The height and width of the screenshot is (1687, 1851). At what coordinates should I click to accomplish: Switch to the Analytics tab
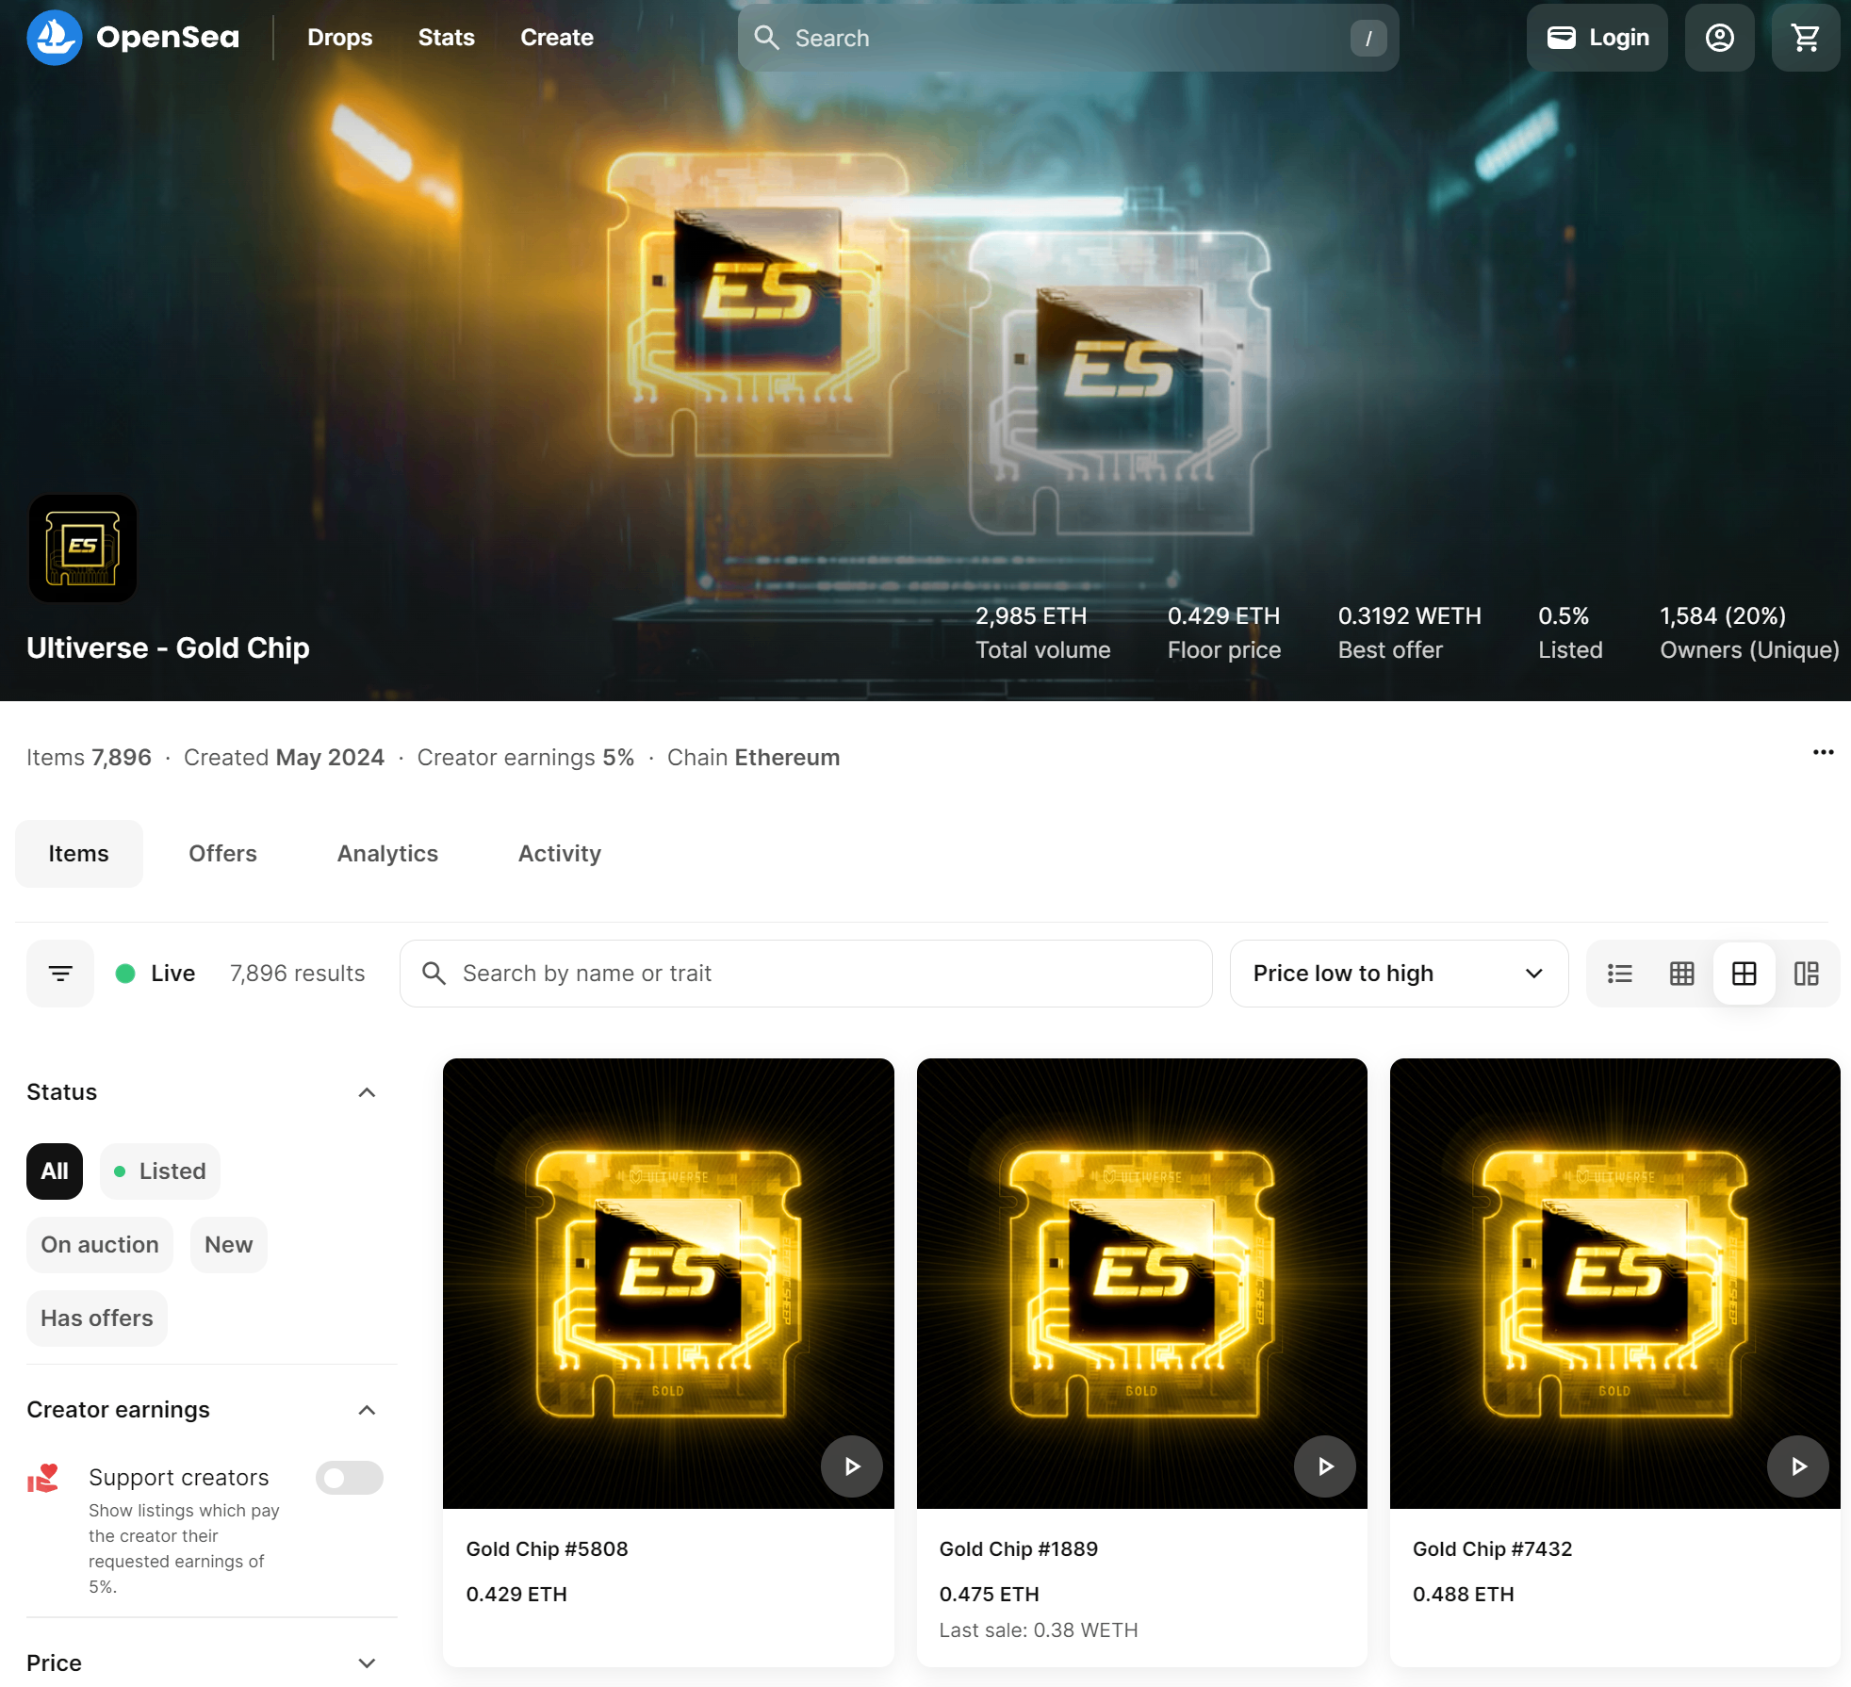(x=387, y=854)
